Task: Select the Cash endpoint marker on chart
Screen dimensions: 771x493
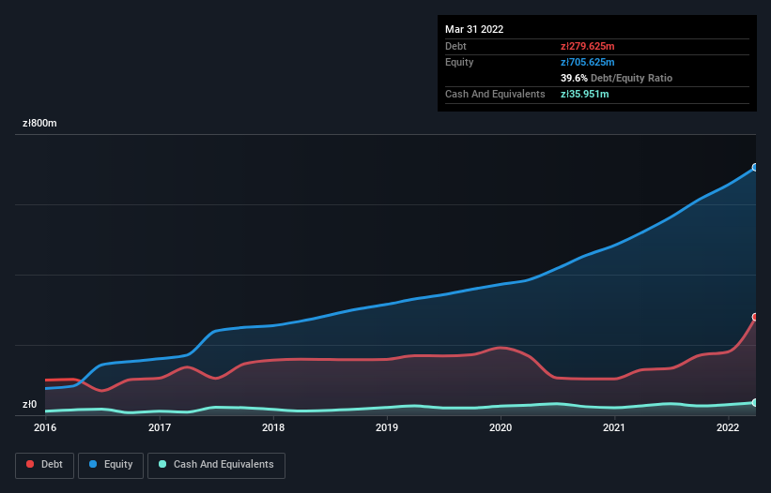Action: [755, 403]
